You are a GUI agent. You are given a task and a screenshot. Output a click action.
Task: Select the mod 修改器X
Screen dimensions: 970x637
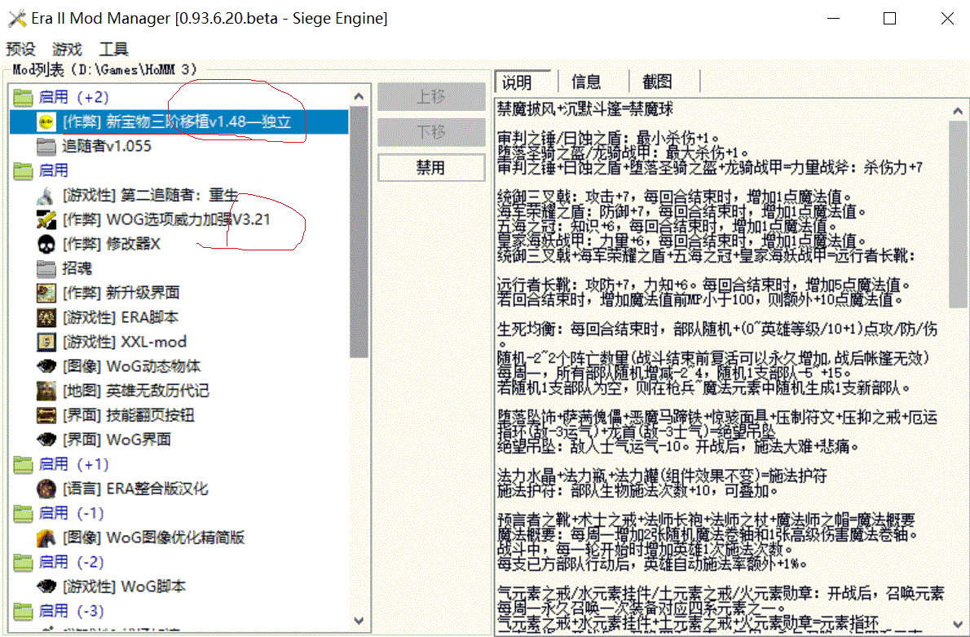112,245
